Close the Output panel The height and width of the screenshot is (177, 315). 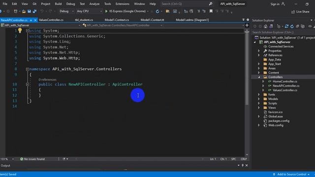[247, 165]
